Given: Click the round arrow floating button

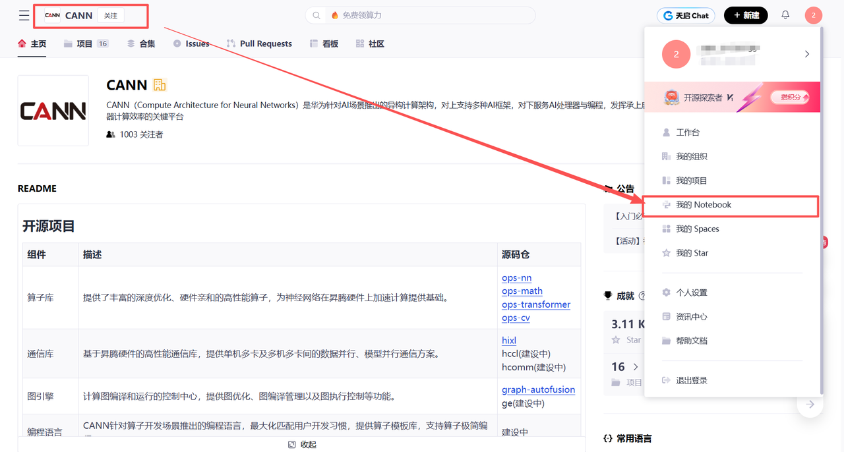Looking at the screenshot, I should pos(810,404).
